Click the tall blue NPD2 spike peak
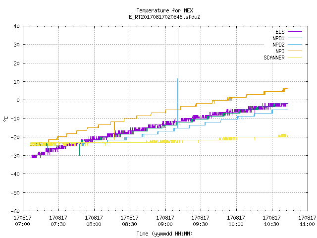 [x=178, y=29]
